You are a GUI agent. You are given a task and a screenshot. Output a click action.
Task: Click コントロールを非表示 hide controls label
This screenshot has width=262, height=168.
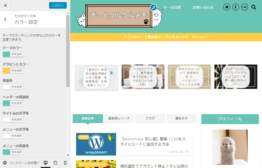click(x=24, y=163)
